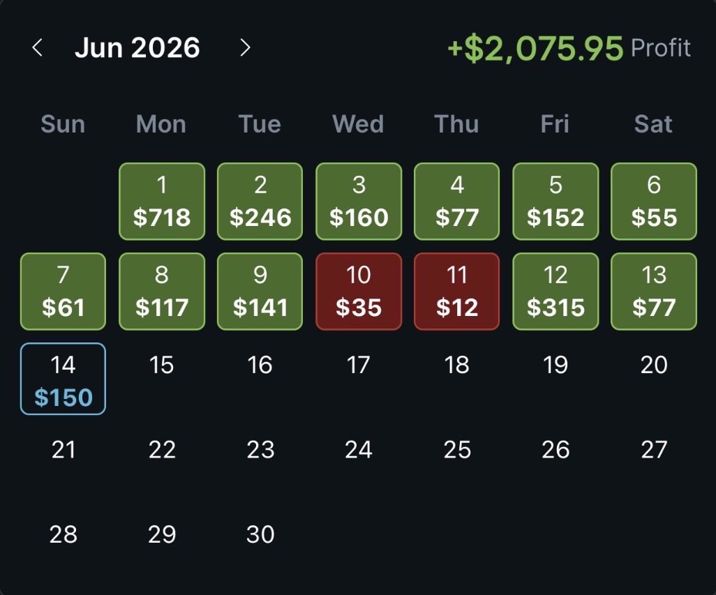Select June 1 with $718 profit
The width and height of the screenshot is (716, 595).
point(162,201)
